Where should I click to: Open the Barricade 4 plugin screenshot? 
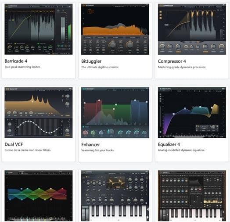[39, 29]
